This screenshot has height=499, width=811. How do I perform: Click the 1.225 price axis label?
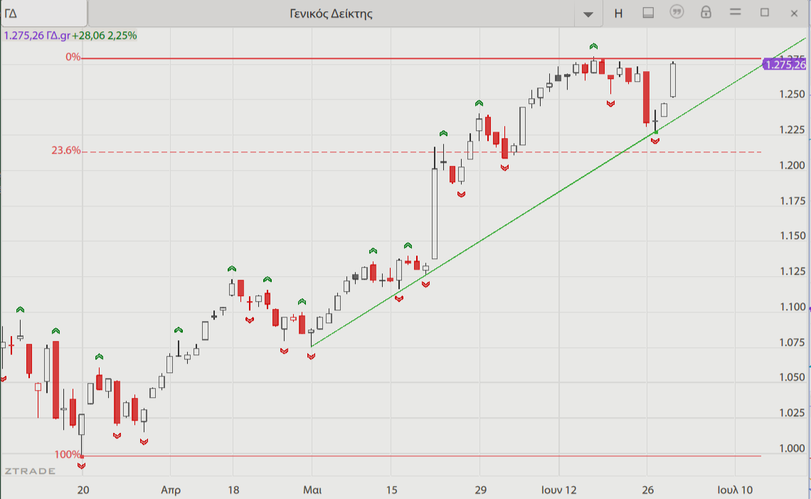coord(793,130)
